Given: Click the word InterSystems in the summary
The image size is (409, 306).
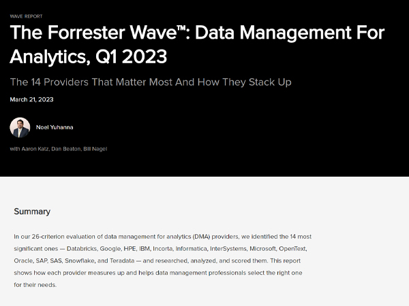Looking at the screenshot, I should click(228, 248).
